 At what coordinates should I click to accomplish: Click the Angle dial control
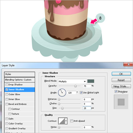click(62, 93)
